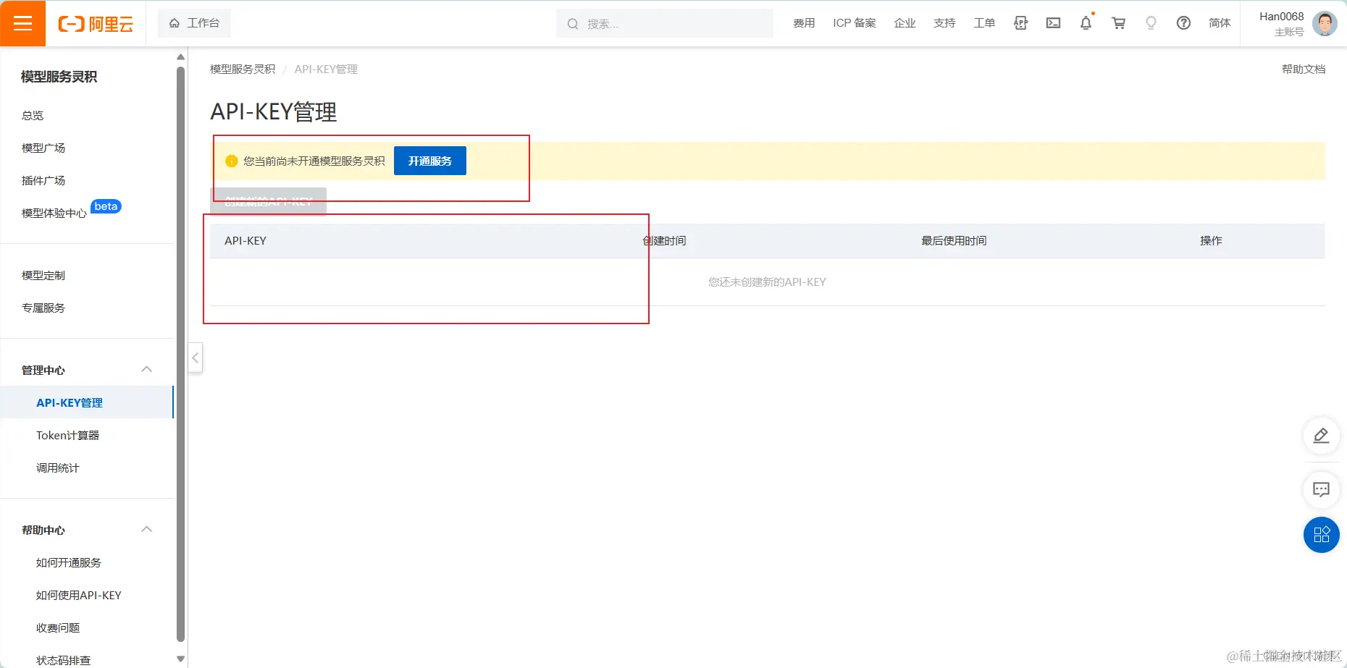Click the yellow warning info icon

(232, 161)
